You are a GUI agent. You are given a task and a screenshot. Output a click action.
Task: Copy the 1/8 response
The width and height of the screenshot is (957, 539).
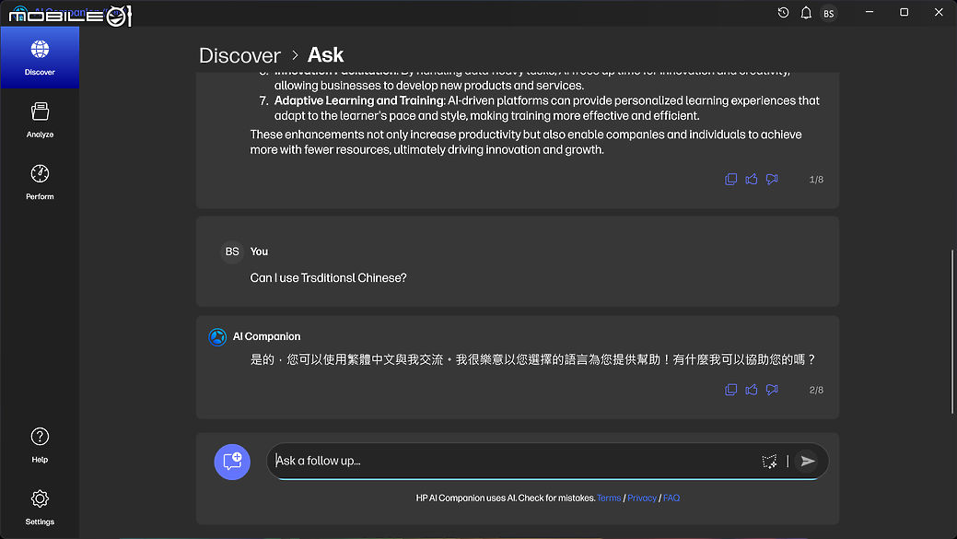tap(730, 180)
